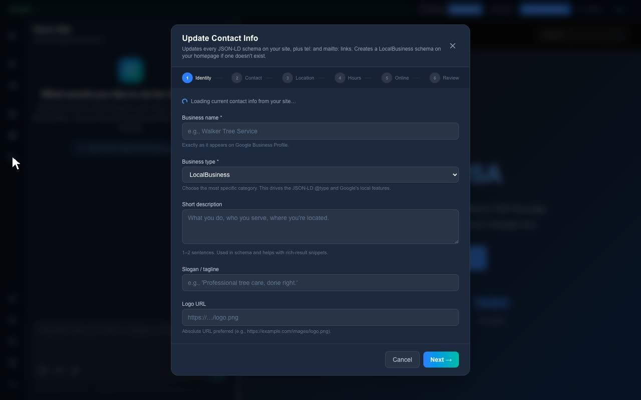641x400 pixels.
Task: Click the step 2 number circle
Action: pos(237,78)
